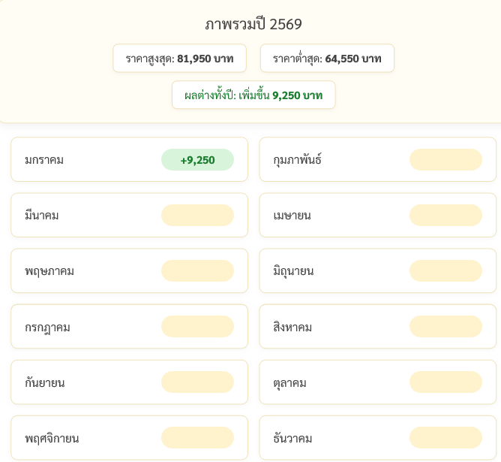
Task: Click the empty yellow badge beside กรกฎาคม
Action: (197, 327)
